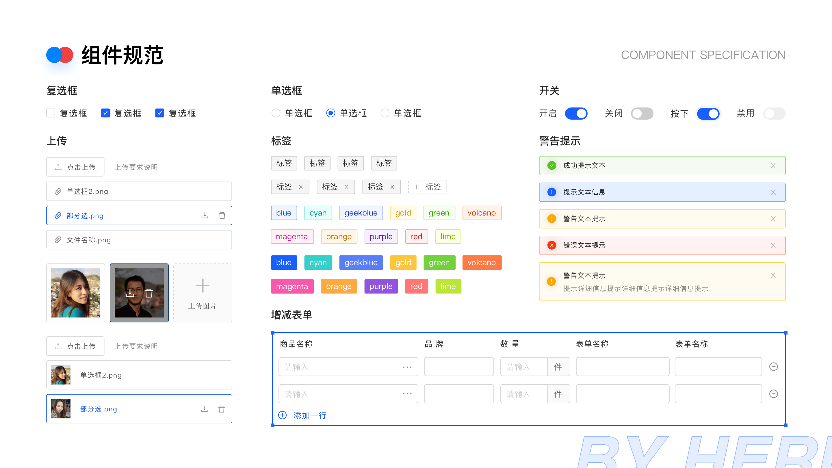Select the magenta color tag
Image resolution: width=832 pixels, height=468 pixels.
292,236
